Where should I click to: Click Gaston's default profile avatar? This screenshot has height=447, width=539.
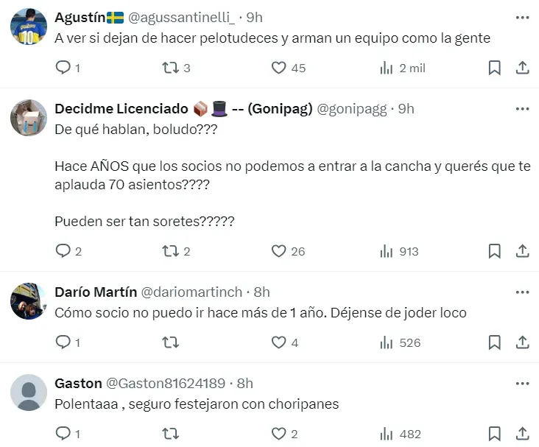pos(29,393)
